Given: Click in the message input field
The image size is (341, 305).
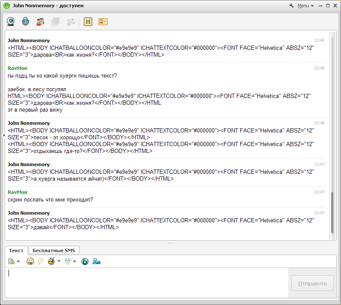Looking at the screenshot, I should tap(147, 283).
